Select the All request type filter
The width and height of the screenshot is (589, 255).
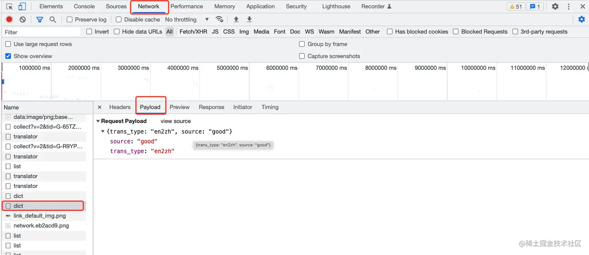coord(169,32)
